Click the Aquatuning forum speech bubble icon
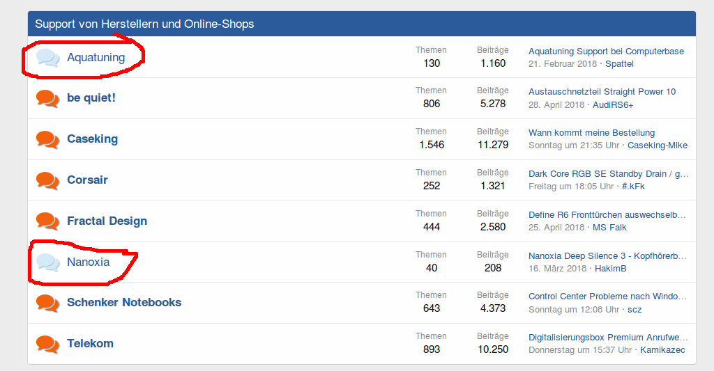Viewport: 714px width, 371px height. click(47, 58)
